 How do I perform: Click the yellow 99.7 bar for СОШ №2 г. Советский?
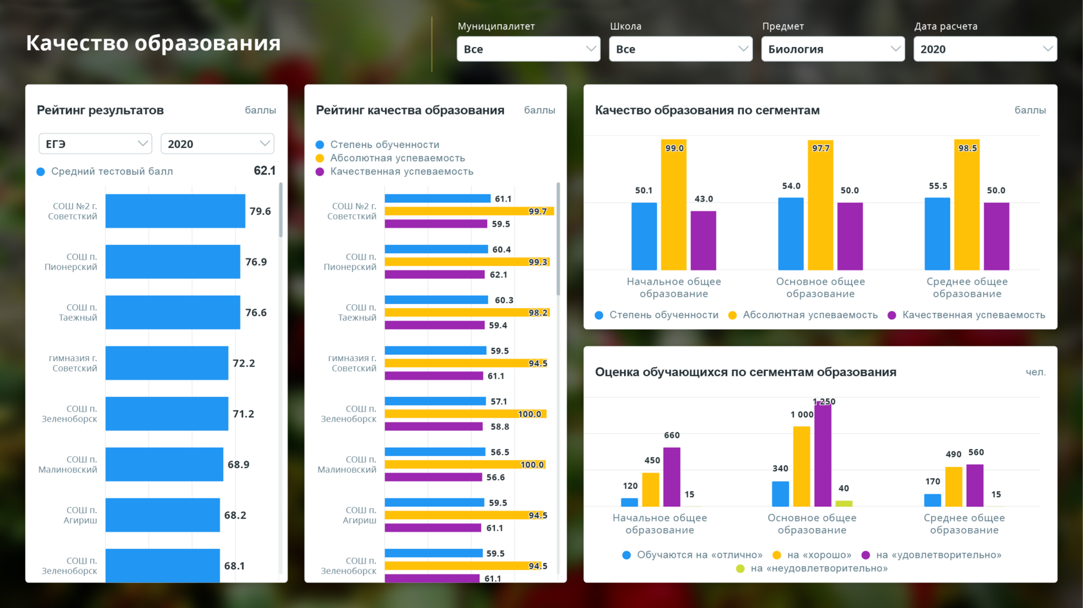click(469, 211)
